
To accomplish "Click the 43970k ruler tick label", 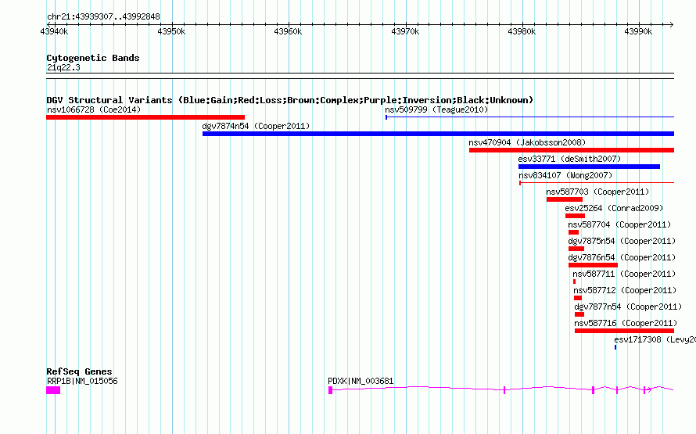I will point(405,31).
